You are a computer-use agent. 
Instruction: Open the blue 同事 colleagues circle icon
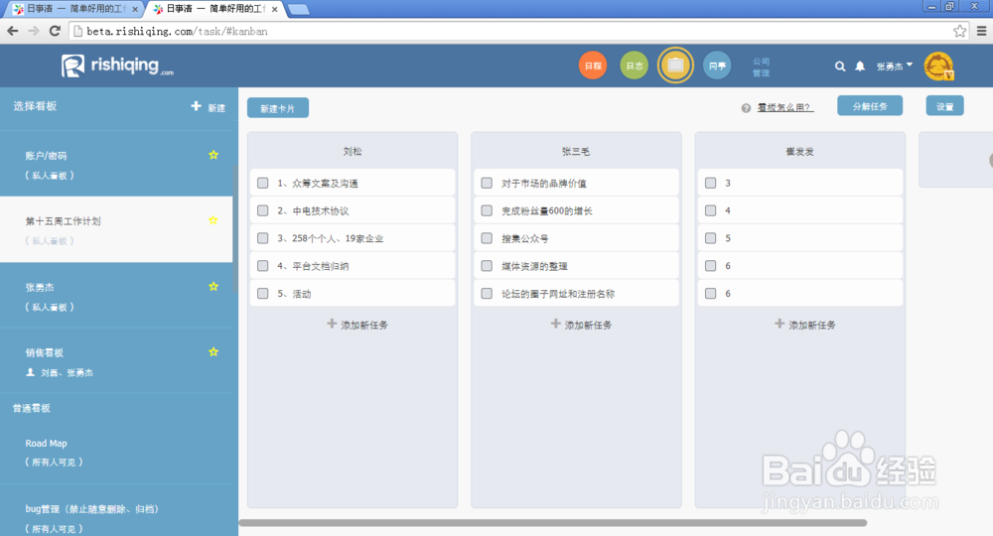(717, 66)
